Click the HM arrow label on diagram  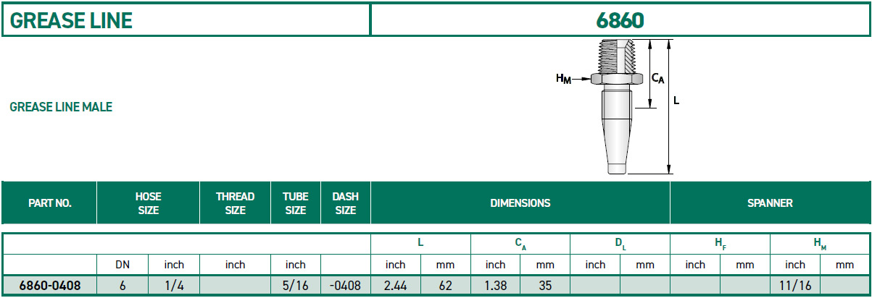click(x=563, y=78)
